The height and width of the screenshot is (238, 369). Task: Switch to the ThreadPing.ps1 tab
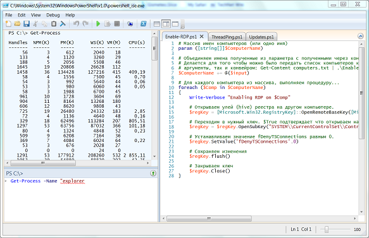[x=227, y=37]
